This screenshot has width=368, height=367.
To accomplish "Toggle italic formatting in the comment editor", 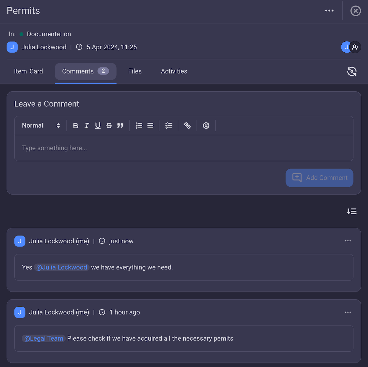I will 86,125.
